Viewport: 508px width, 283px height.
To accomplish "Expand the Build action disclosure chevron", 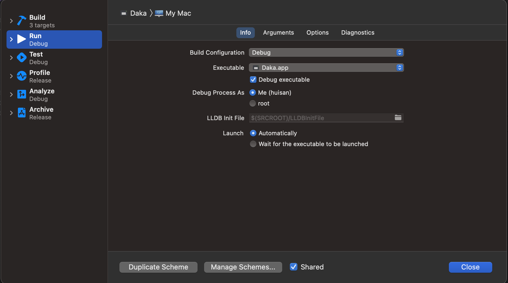I will click(x=11, y=21).
